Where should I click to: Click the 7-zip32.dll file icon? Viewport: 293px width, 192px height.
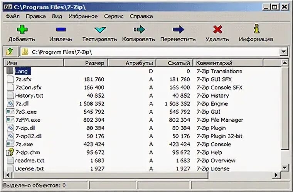tap(10, 136)
